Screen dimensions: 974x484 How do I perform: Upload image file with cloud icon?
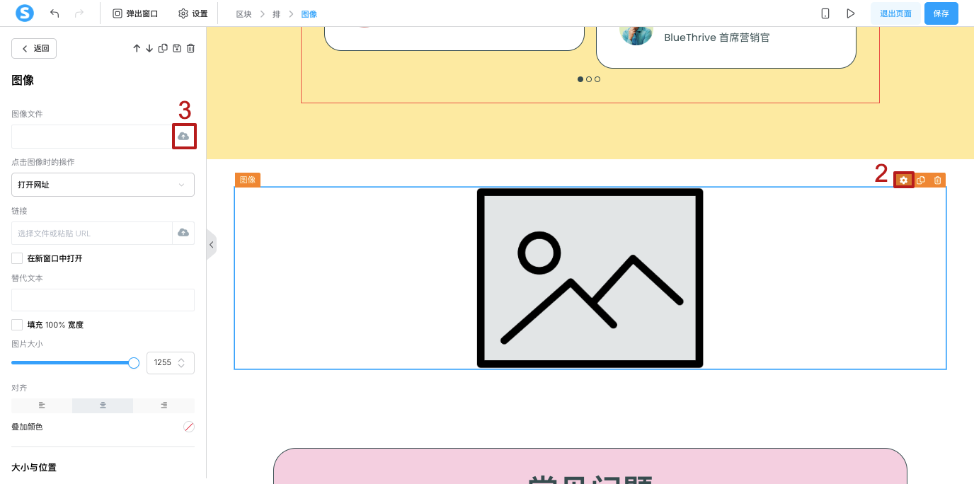[x=184, y=136]
